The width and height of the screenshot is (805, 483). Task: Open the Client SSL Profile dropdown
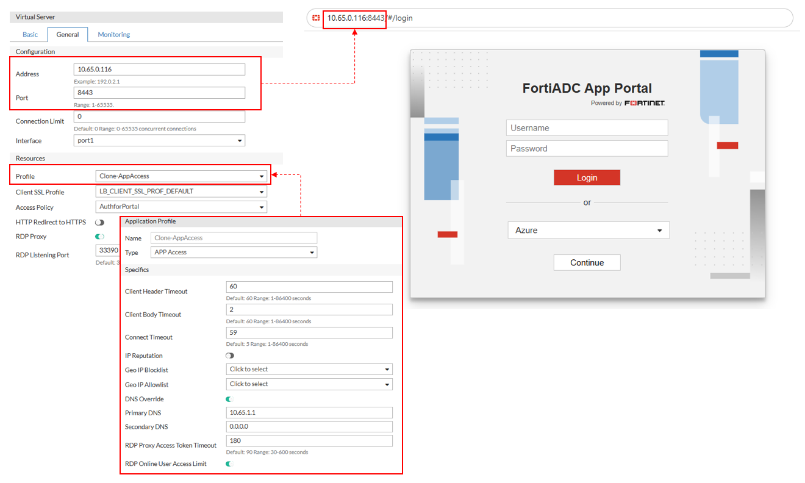coord(181,191)
